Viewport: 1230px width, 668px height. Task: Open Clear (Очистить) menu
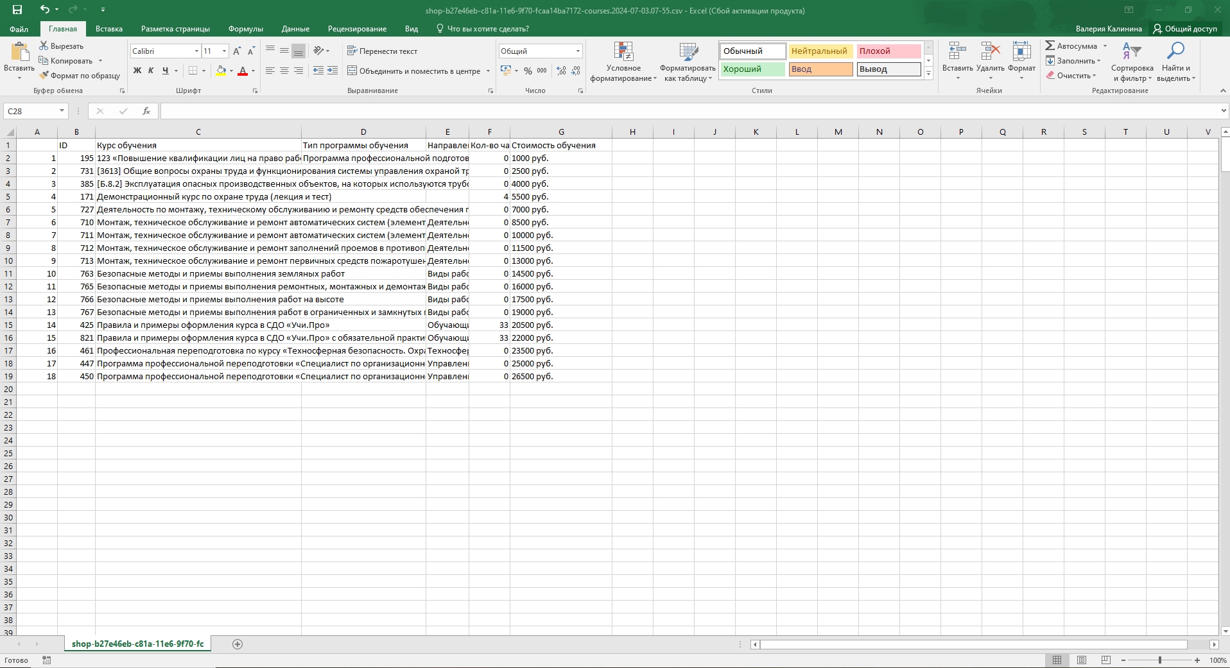tap(1071, 76)
